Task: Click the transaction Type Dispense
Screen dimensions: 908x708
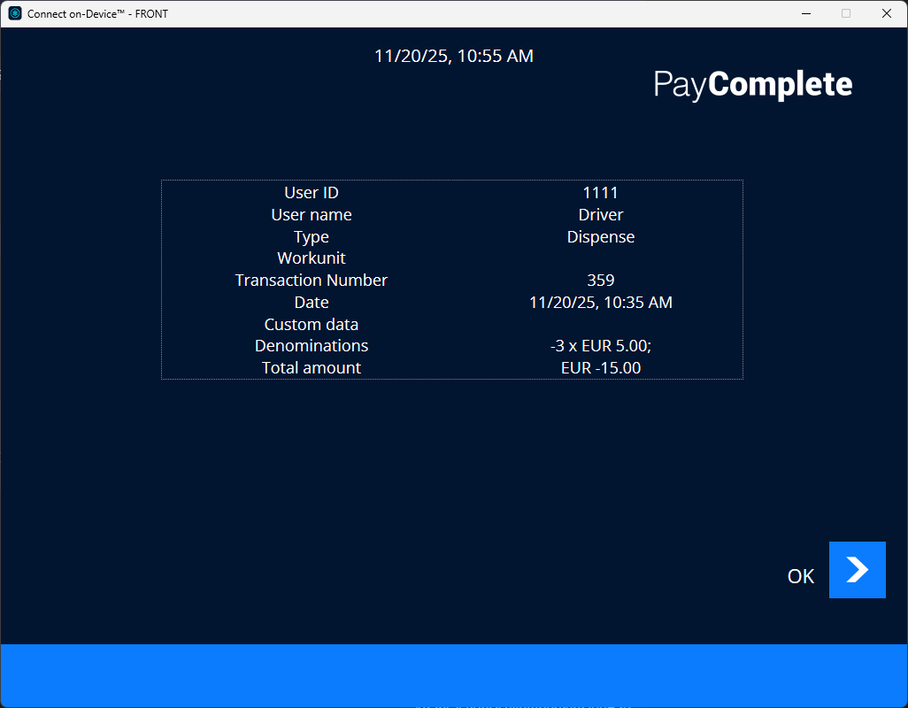Action: 600,236
